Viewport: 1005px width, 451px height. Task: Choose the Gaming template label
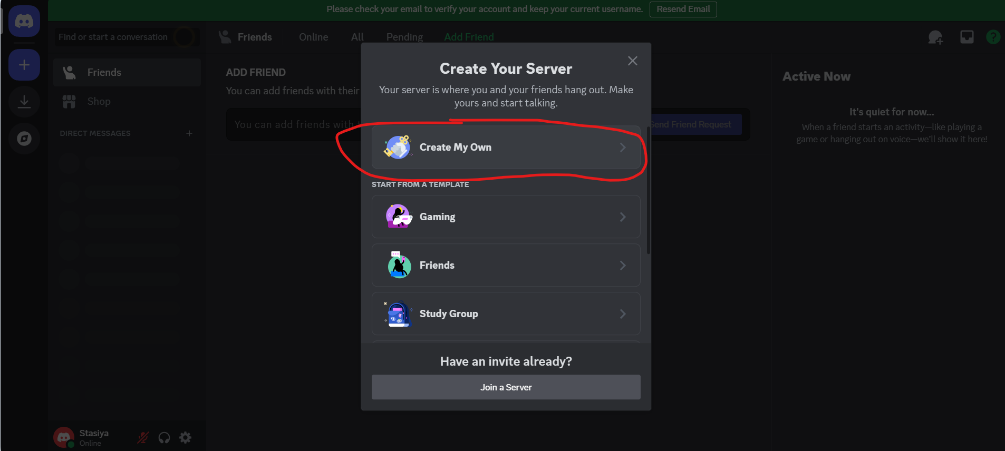[437, 217]
